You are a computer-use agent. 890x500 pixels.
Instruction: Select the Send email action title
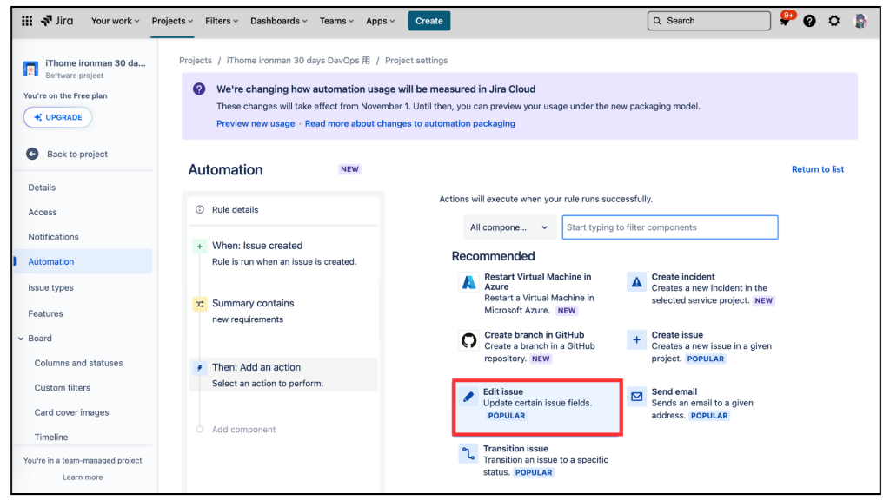click(x=674, y=391)
